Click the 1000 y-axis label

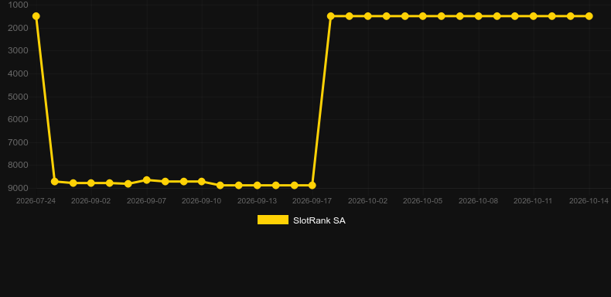pos(18,5)
